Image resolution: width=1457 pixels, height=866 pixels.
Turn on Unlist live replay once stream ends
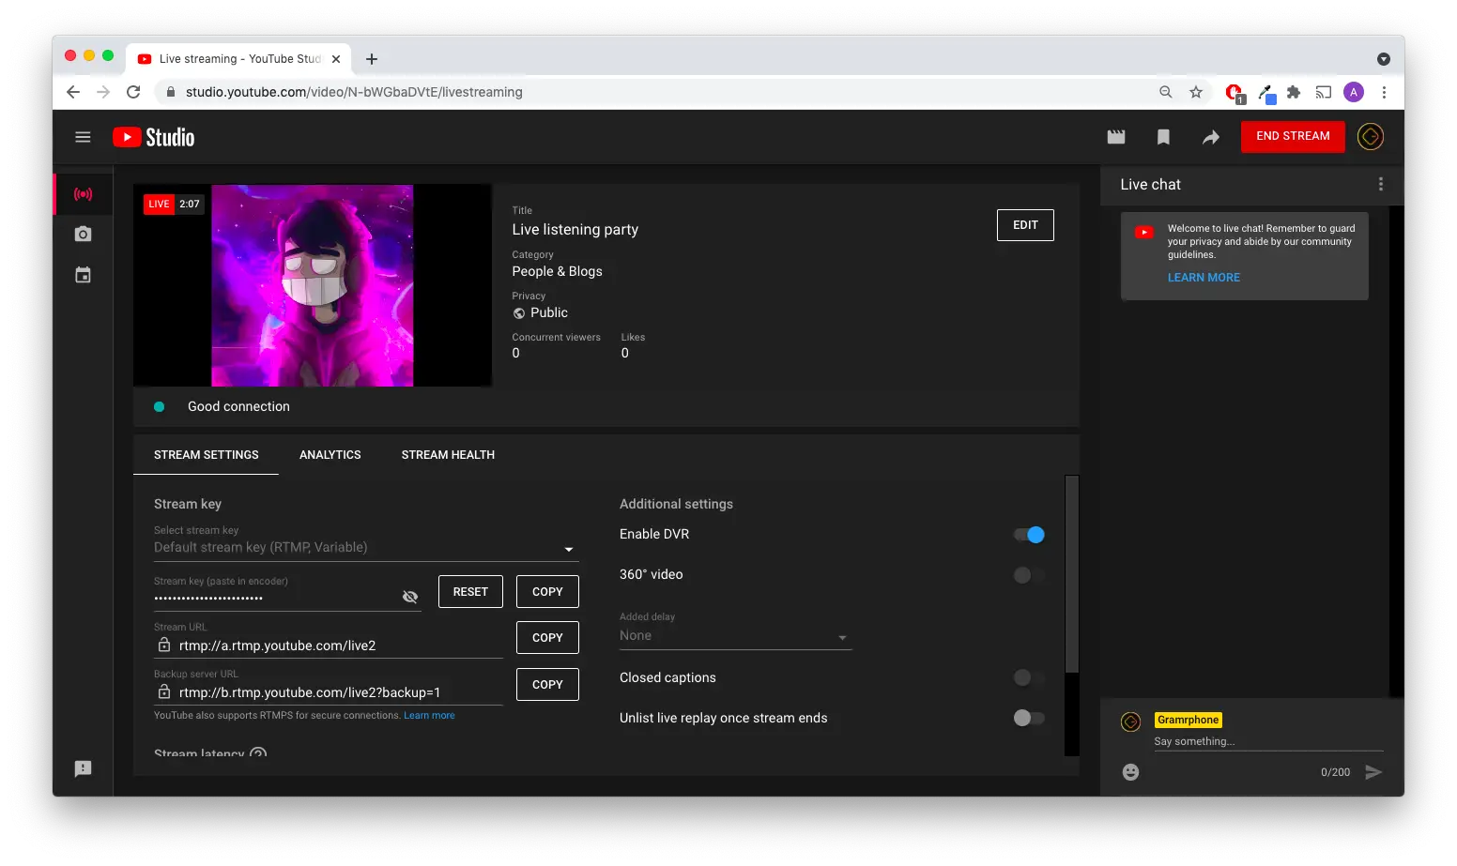(x=1028, y=718)
